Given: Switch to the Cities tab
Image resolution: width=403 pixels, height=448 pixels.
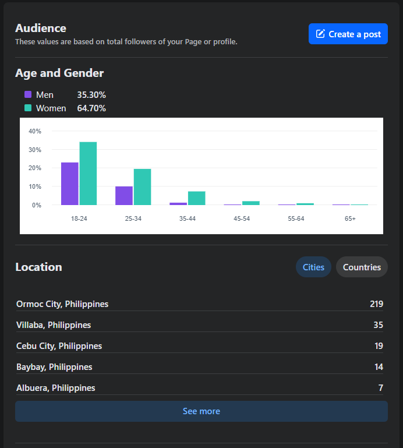Looking at the screenshot, I should [313, 267].
